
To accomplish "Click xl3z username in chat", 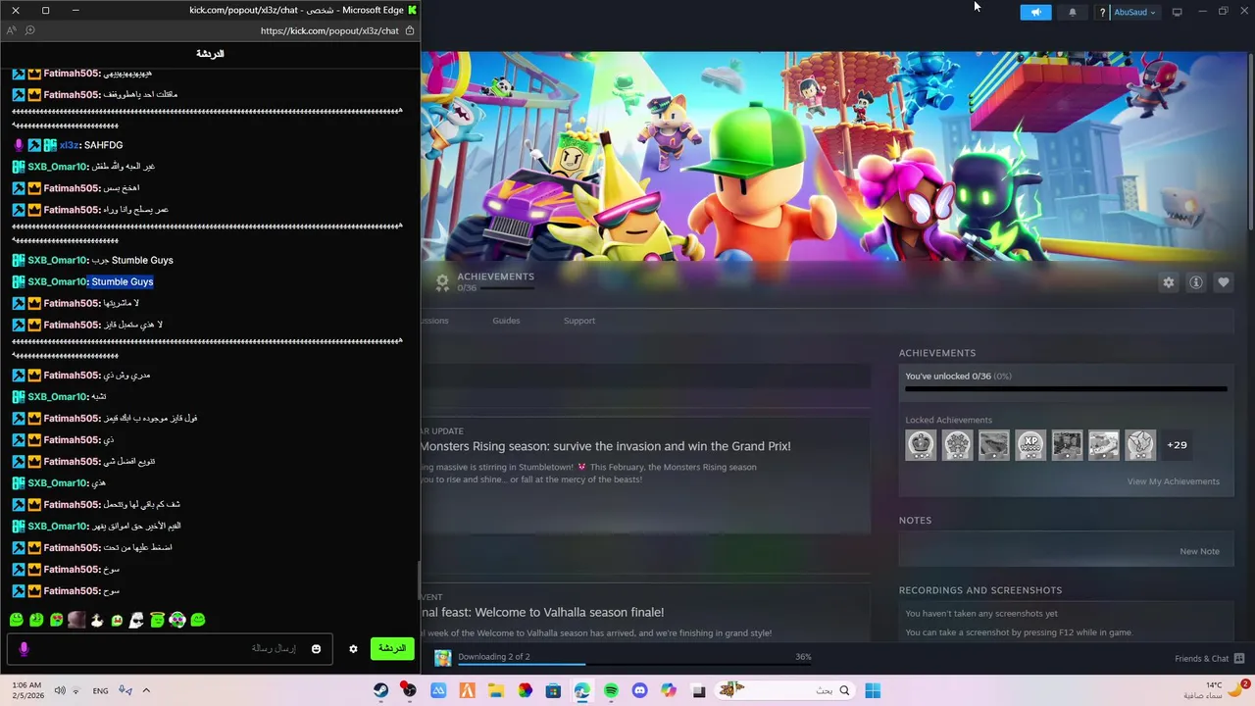I will pyautogui.click(x=69, y=145).
